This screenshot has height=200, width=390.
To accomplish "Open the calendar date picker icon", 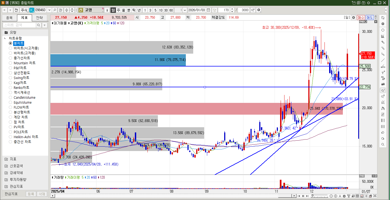I will coord(209,10).
